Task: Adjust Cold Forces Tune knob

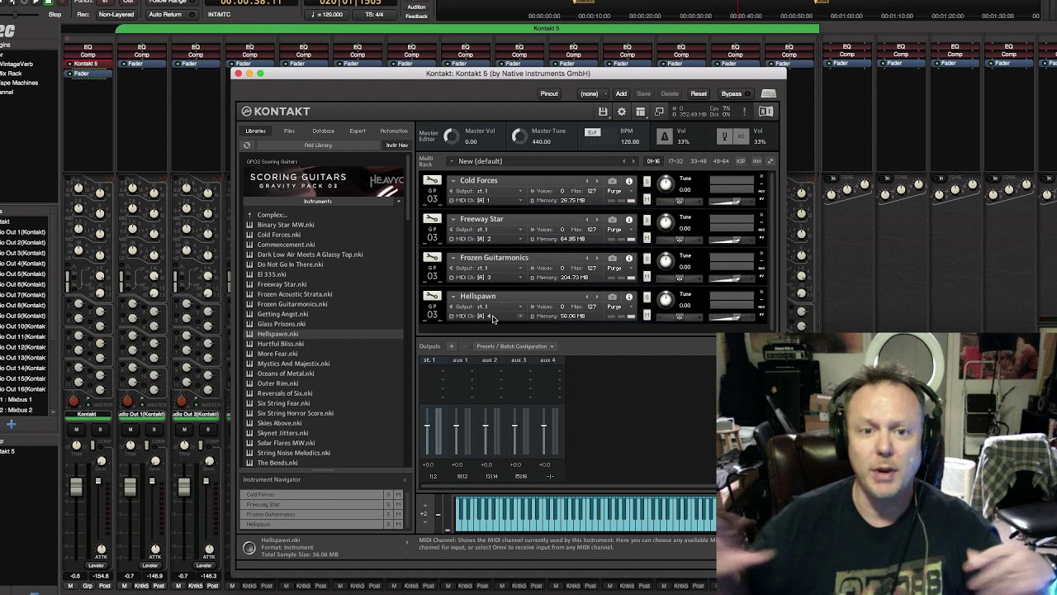Action: pyautogui.click(x=666, y=184)
